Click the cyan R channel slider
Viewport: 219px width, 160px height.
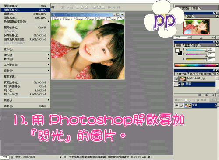click(196, 50)
